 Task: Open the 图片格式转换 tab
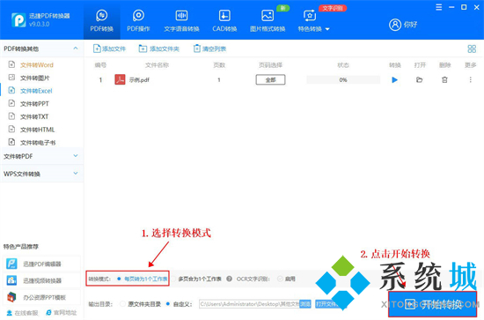pos(268,20)
